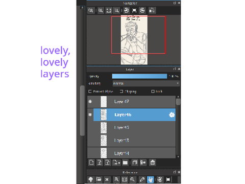Image resolution: width=245 pixels, height=184 pixels.
Task: Select the Layer45 row
Action: click(x=132, y=128)
